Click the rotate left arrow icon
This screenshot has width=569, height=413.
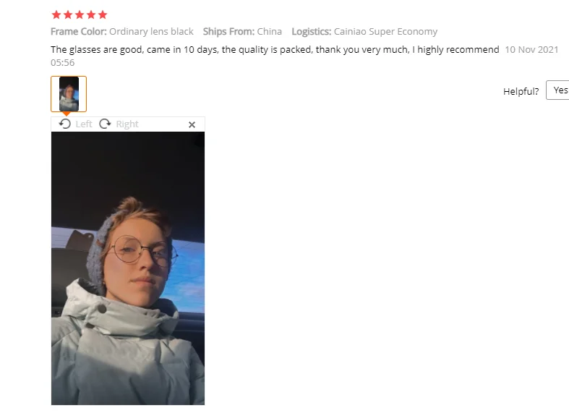(x=65, y=124)
